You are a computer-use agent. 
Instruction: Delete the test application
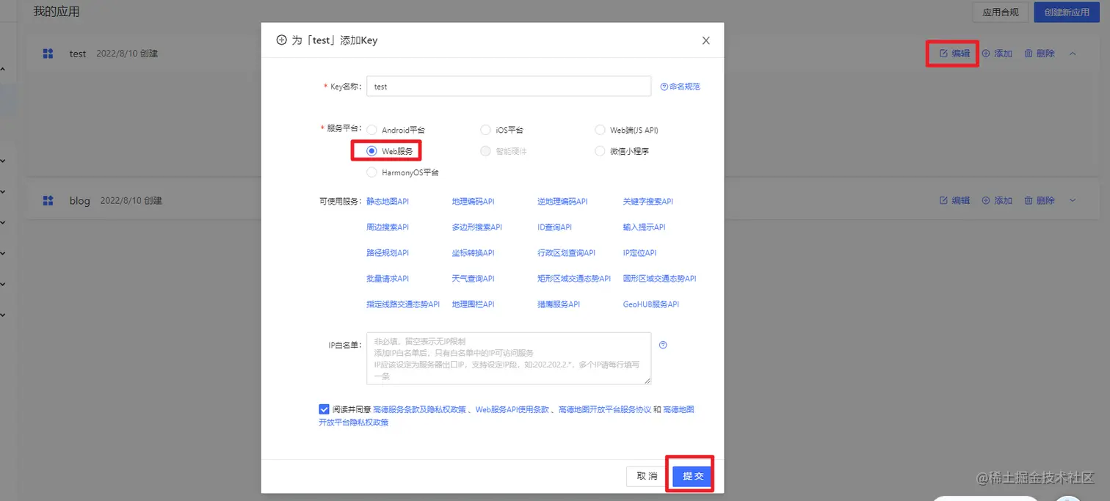pos(1040,54)
